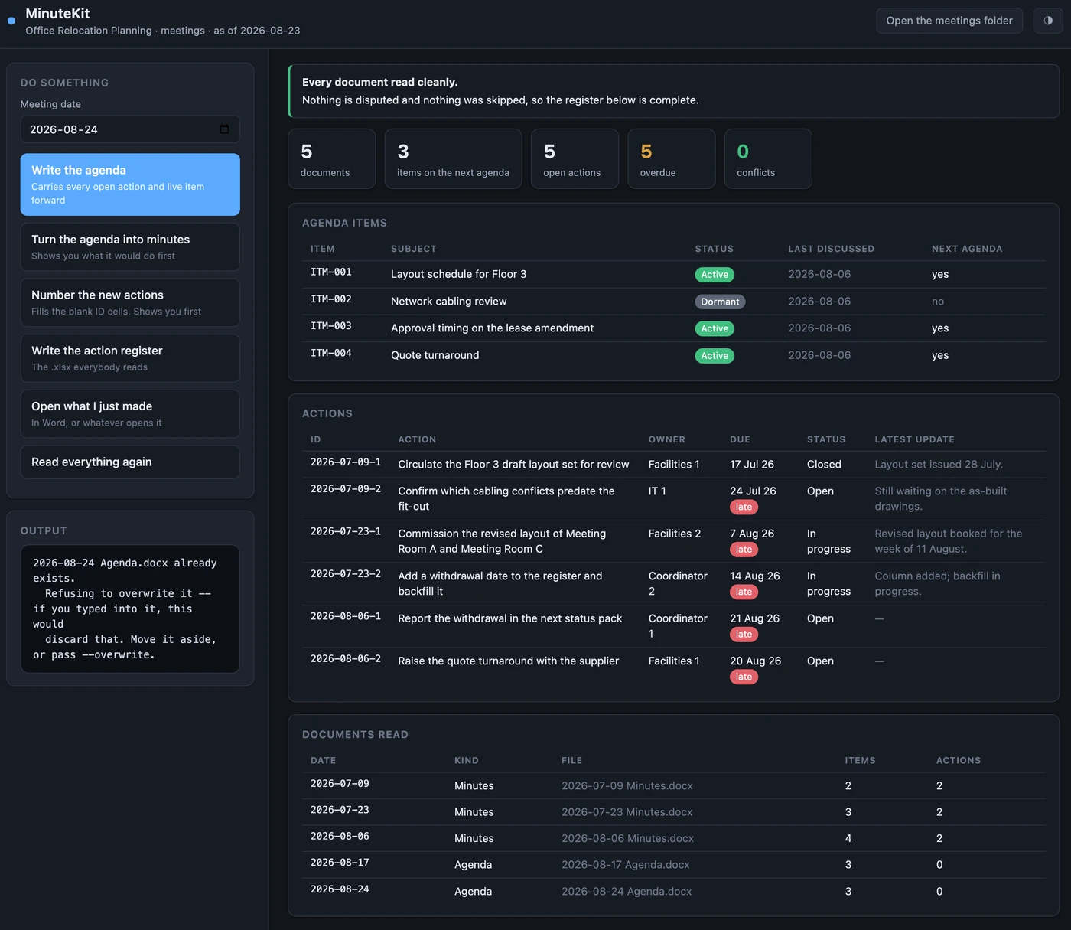Image resolution: width=1071 pixels, height=930 pixels.
Task: Click Raise the quote turnaround with supplier
Action: pos(508,661)
